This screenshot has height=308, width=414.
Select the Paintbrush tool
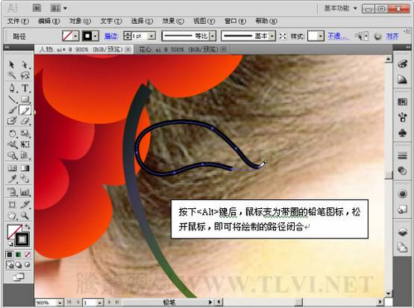coord(12,110)
